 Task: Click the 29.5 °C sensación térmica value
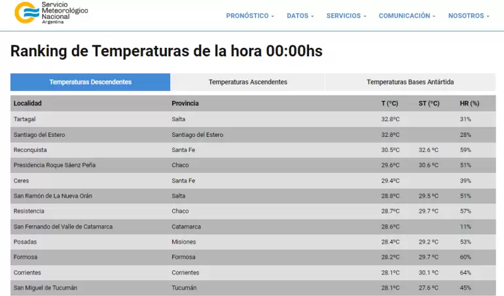click(429, 196)
